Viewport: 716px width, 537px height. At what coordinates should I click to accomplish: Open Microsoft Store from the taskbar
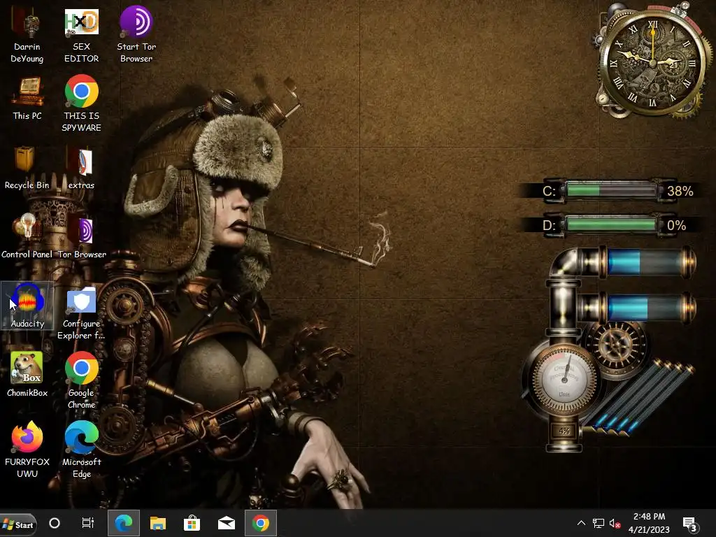click(192, 523)
